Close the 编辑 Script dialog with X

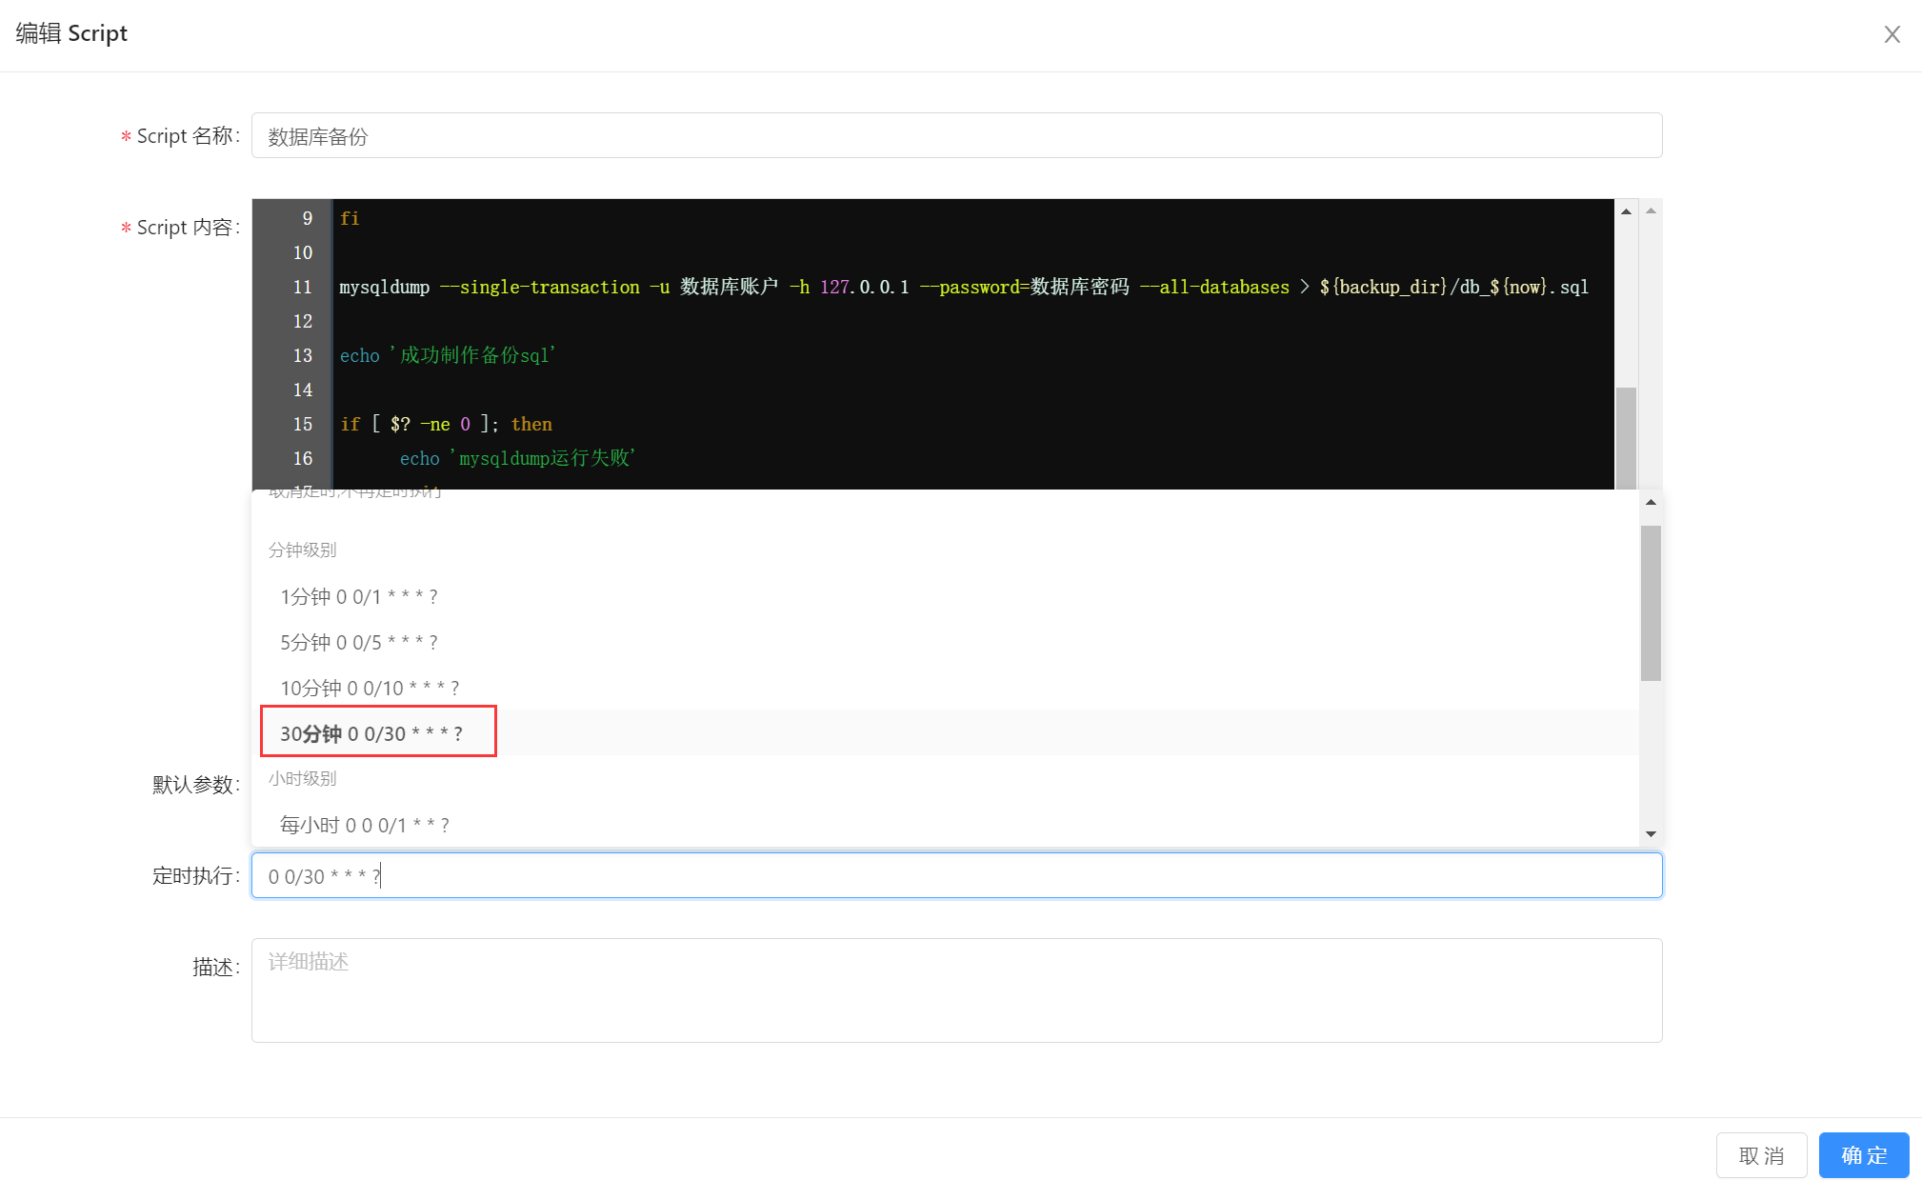[1892, 34]
